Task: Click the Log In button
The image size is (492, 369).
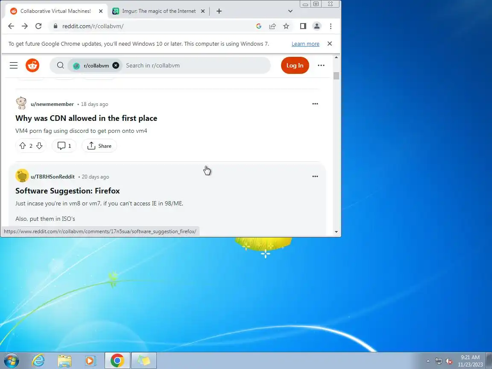Action: pos(295,65)
